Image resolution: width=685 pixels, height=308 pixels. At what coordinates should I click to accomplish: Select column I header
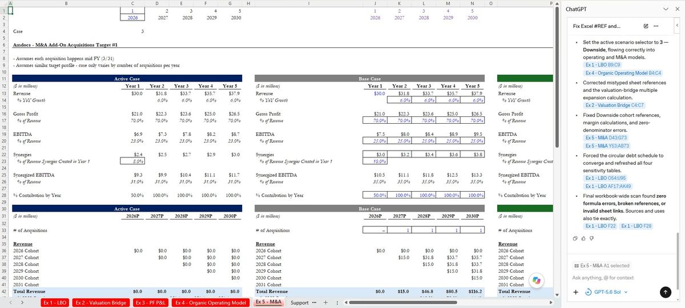(309, 3)
